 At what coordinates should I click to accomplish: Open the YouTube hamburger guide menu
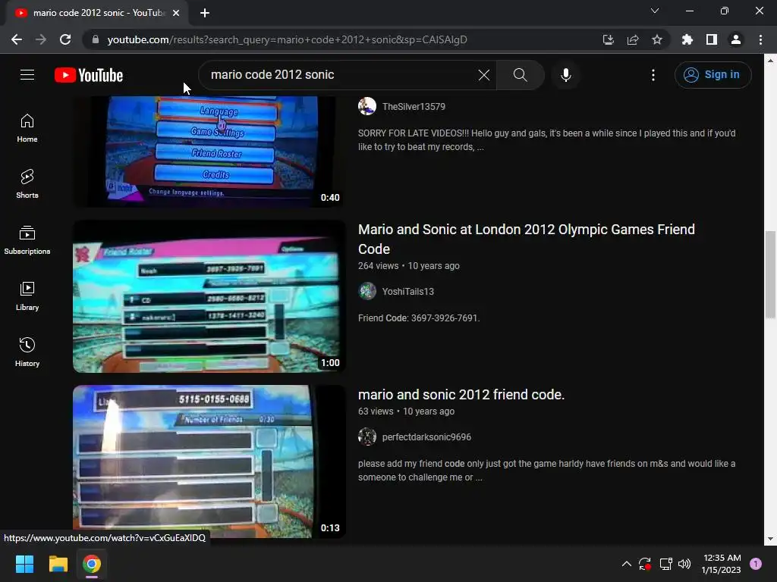27,75
